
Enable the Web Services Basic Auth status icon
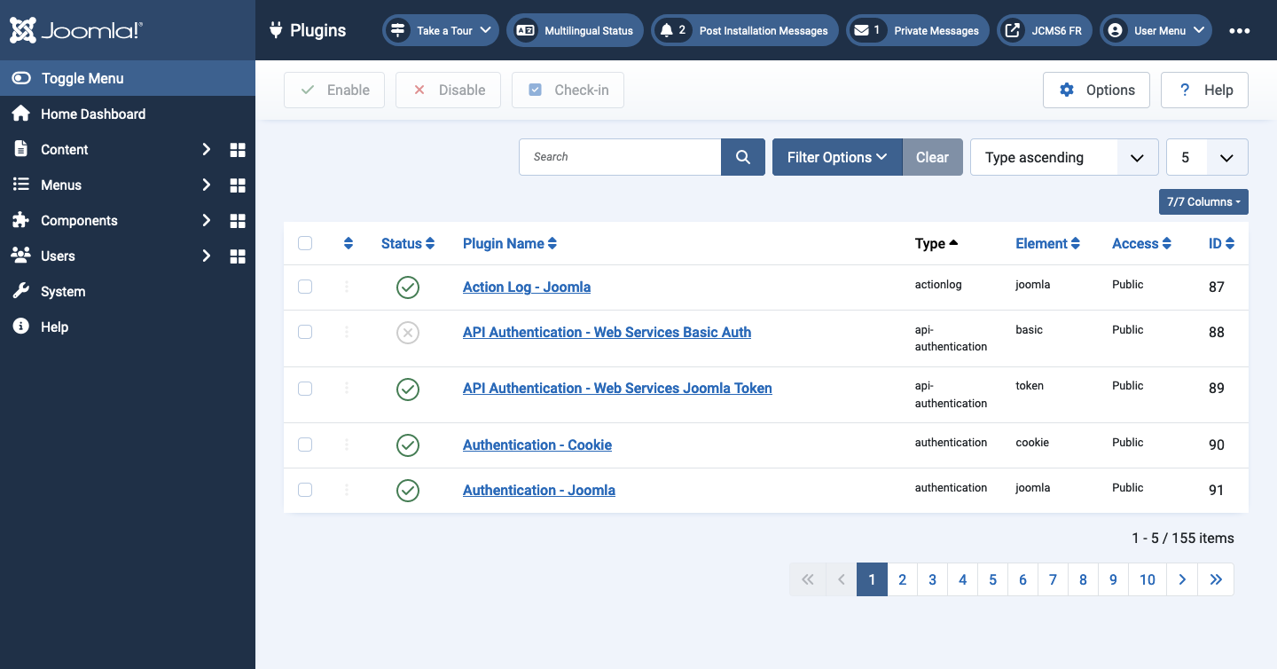408,333
